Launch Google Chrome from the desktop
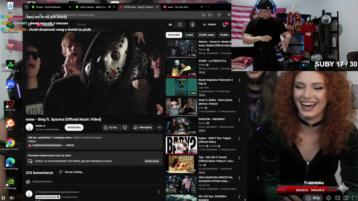 [x=10, y=144]
